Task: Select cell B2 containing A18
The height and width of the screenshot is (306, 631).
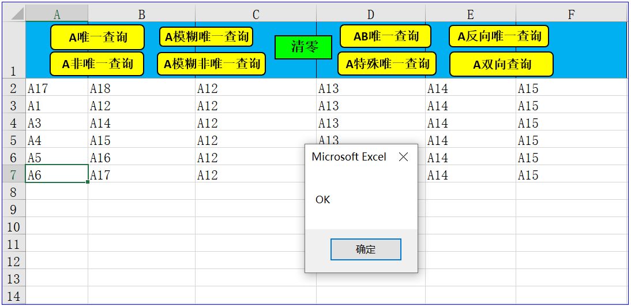Action: 142,87
